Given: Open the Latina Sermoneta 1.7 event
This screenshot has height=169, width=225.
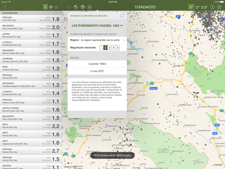Looking at the screenshot, I should [x=31, y=36].
